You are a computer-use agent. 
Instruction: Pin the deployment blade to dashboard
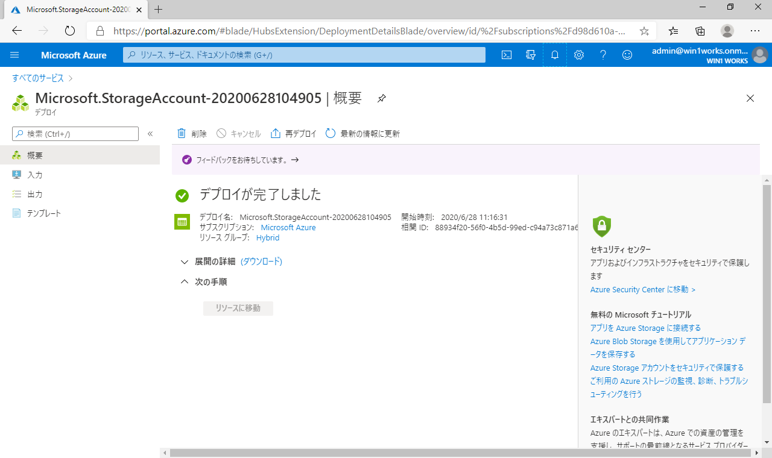382,98
